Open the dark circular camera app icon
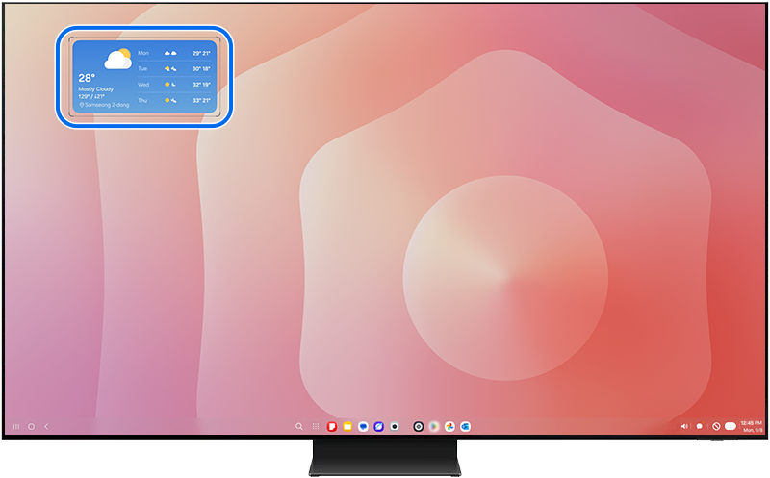 click(419, 426)
